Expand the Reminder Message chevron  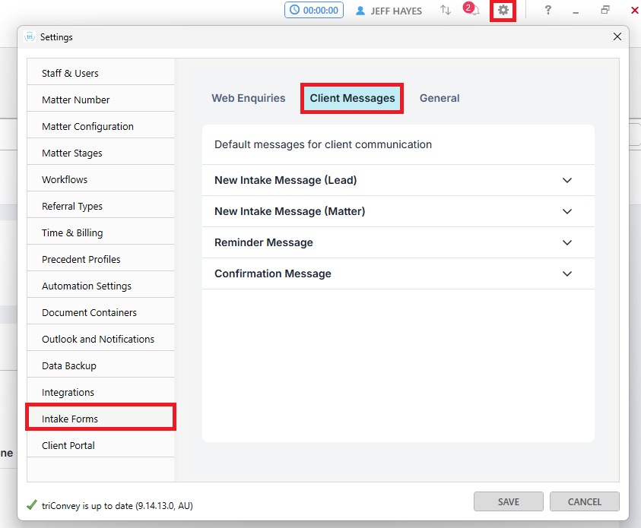pos(567,242)
